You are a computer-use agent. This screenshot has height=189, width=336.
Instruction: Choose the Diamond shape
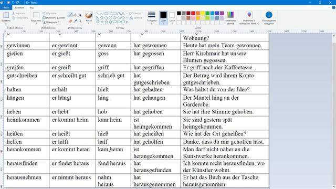tap(102, 17)
